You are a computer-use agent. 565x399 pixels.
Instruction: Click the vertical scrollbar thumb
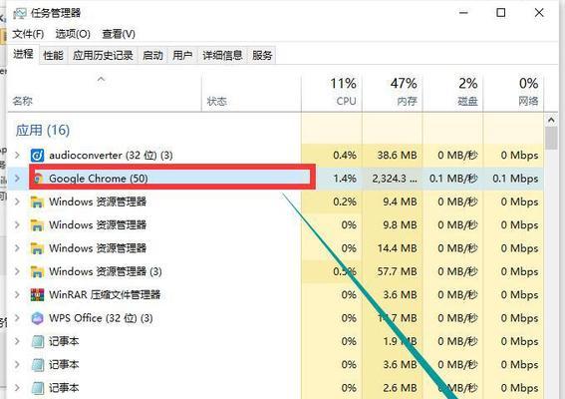tap(551, 138)
